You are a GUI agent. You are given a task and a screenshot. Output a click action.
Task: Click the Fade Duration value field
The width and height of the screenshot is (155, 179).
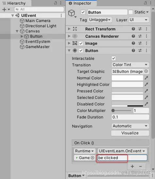click(x=130, y=117)
